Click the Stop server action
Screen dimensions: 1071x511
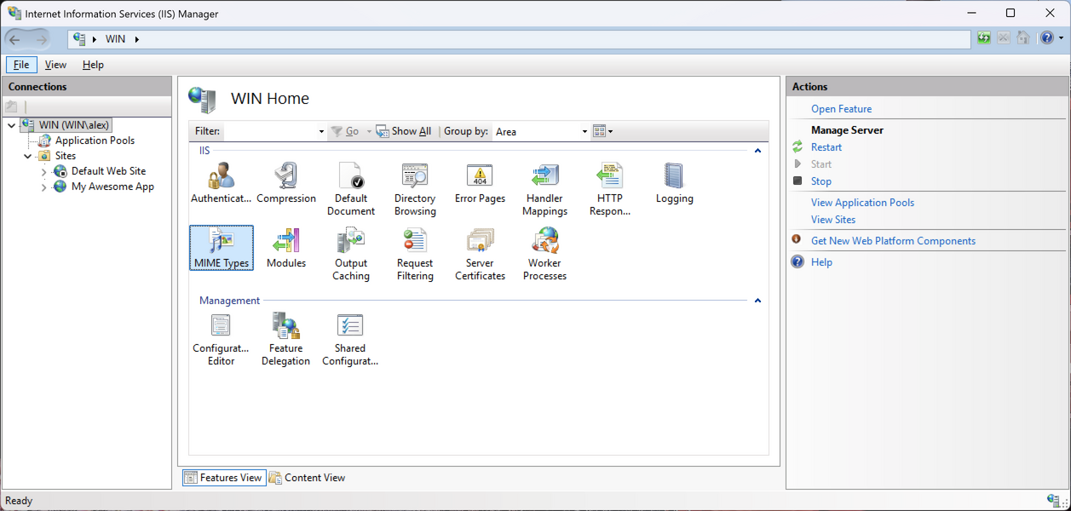coord(821,181)
